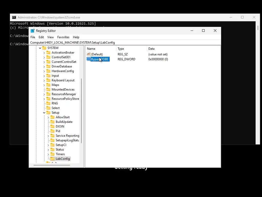
Task: Select the DriverDatabase folder icon
Action: (x=48, y=66)
